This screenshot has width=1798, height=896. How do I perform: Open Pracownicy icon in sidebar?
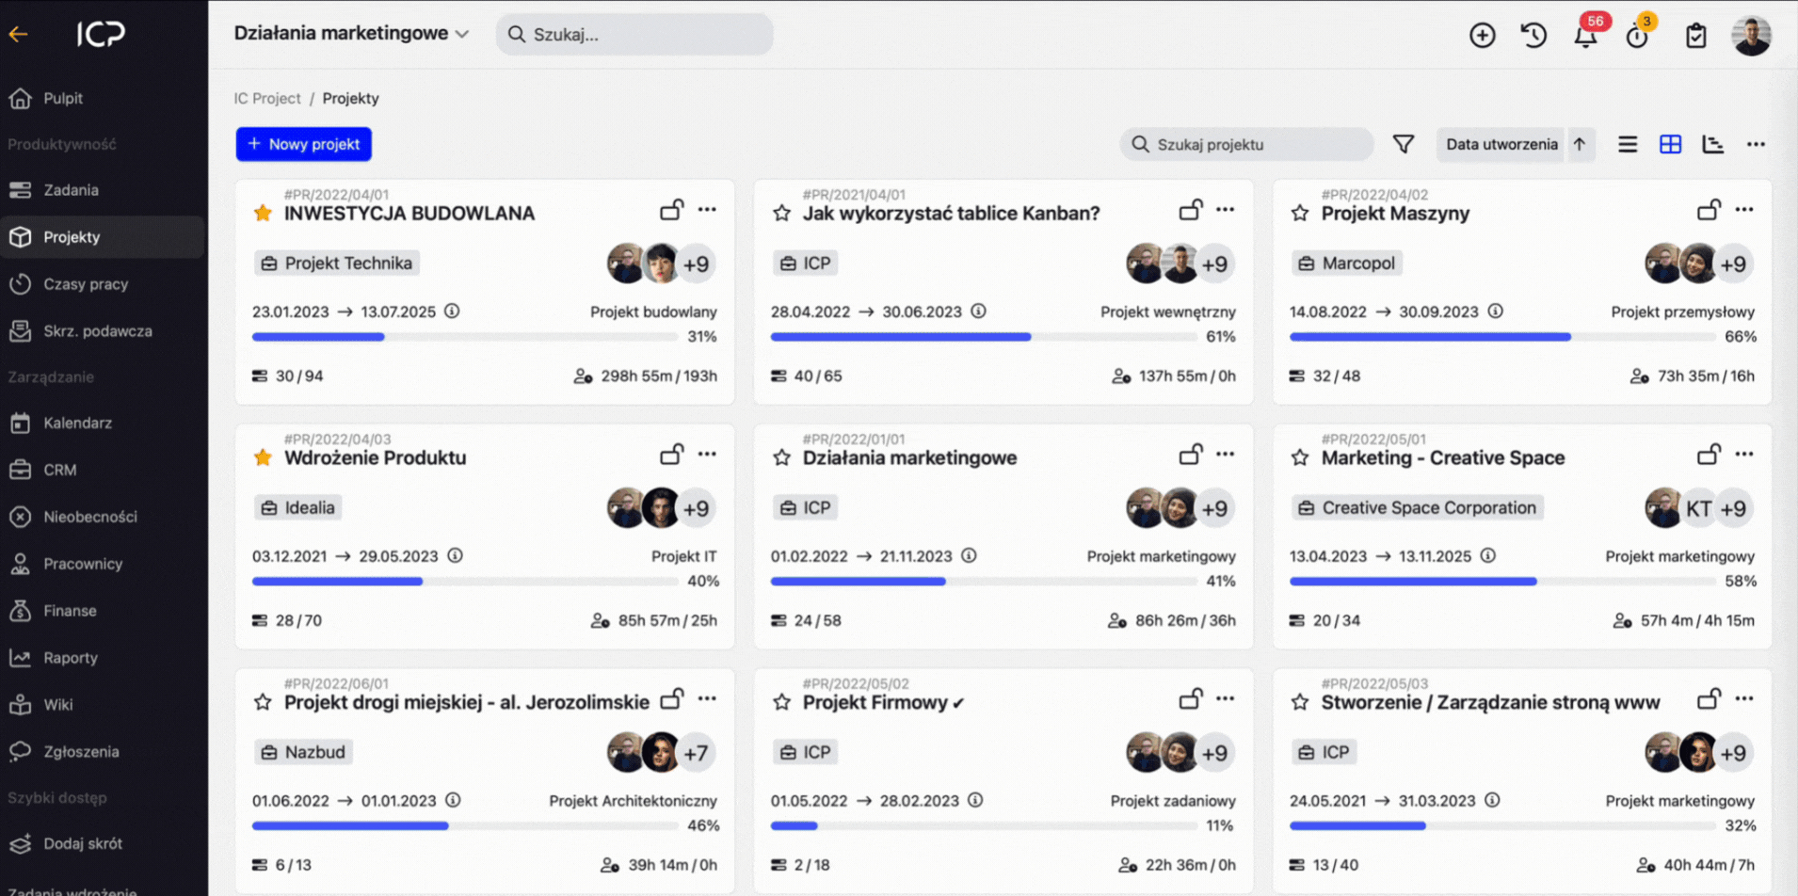(20, 564)
